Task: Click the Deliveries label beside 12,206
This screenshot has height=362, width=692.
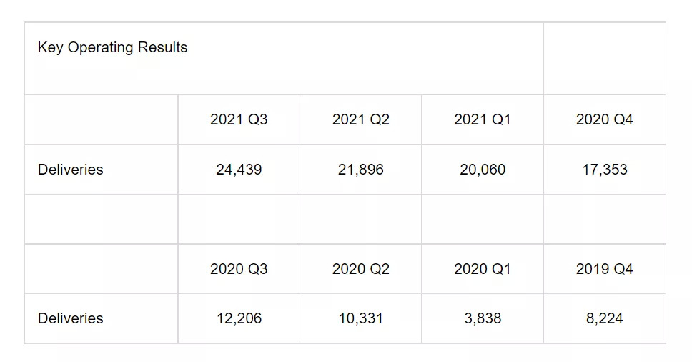Action: (x=70, y=318)
